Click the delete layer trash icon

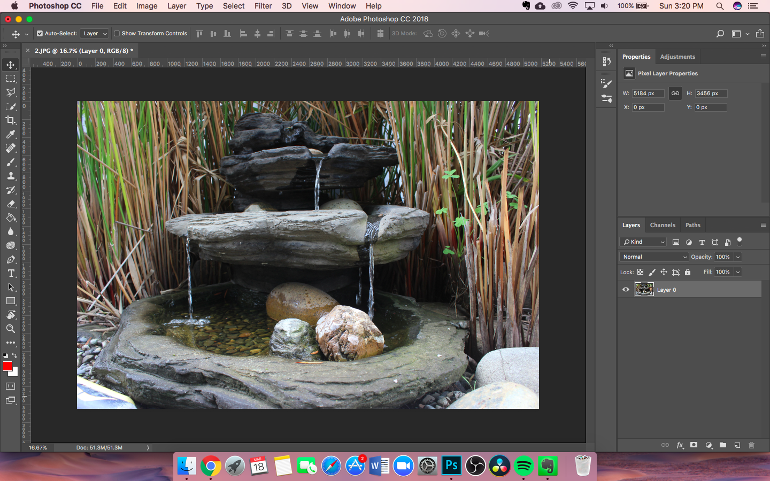[751, 445]
